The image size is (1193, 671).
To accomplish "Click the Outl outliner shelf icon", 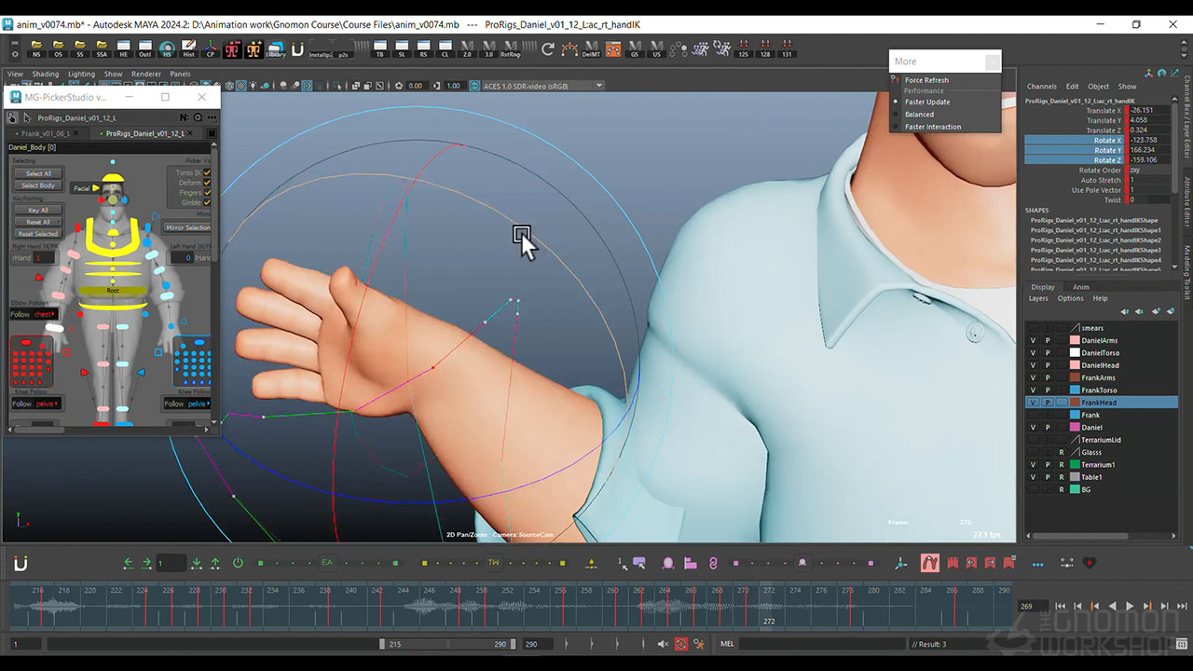I will click(x=145, y=48).
